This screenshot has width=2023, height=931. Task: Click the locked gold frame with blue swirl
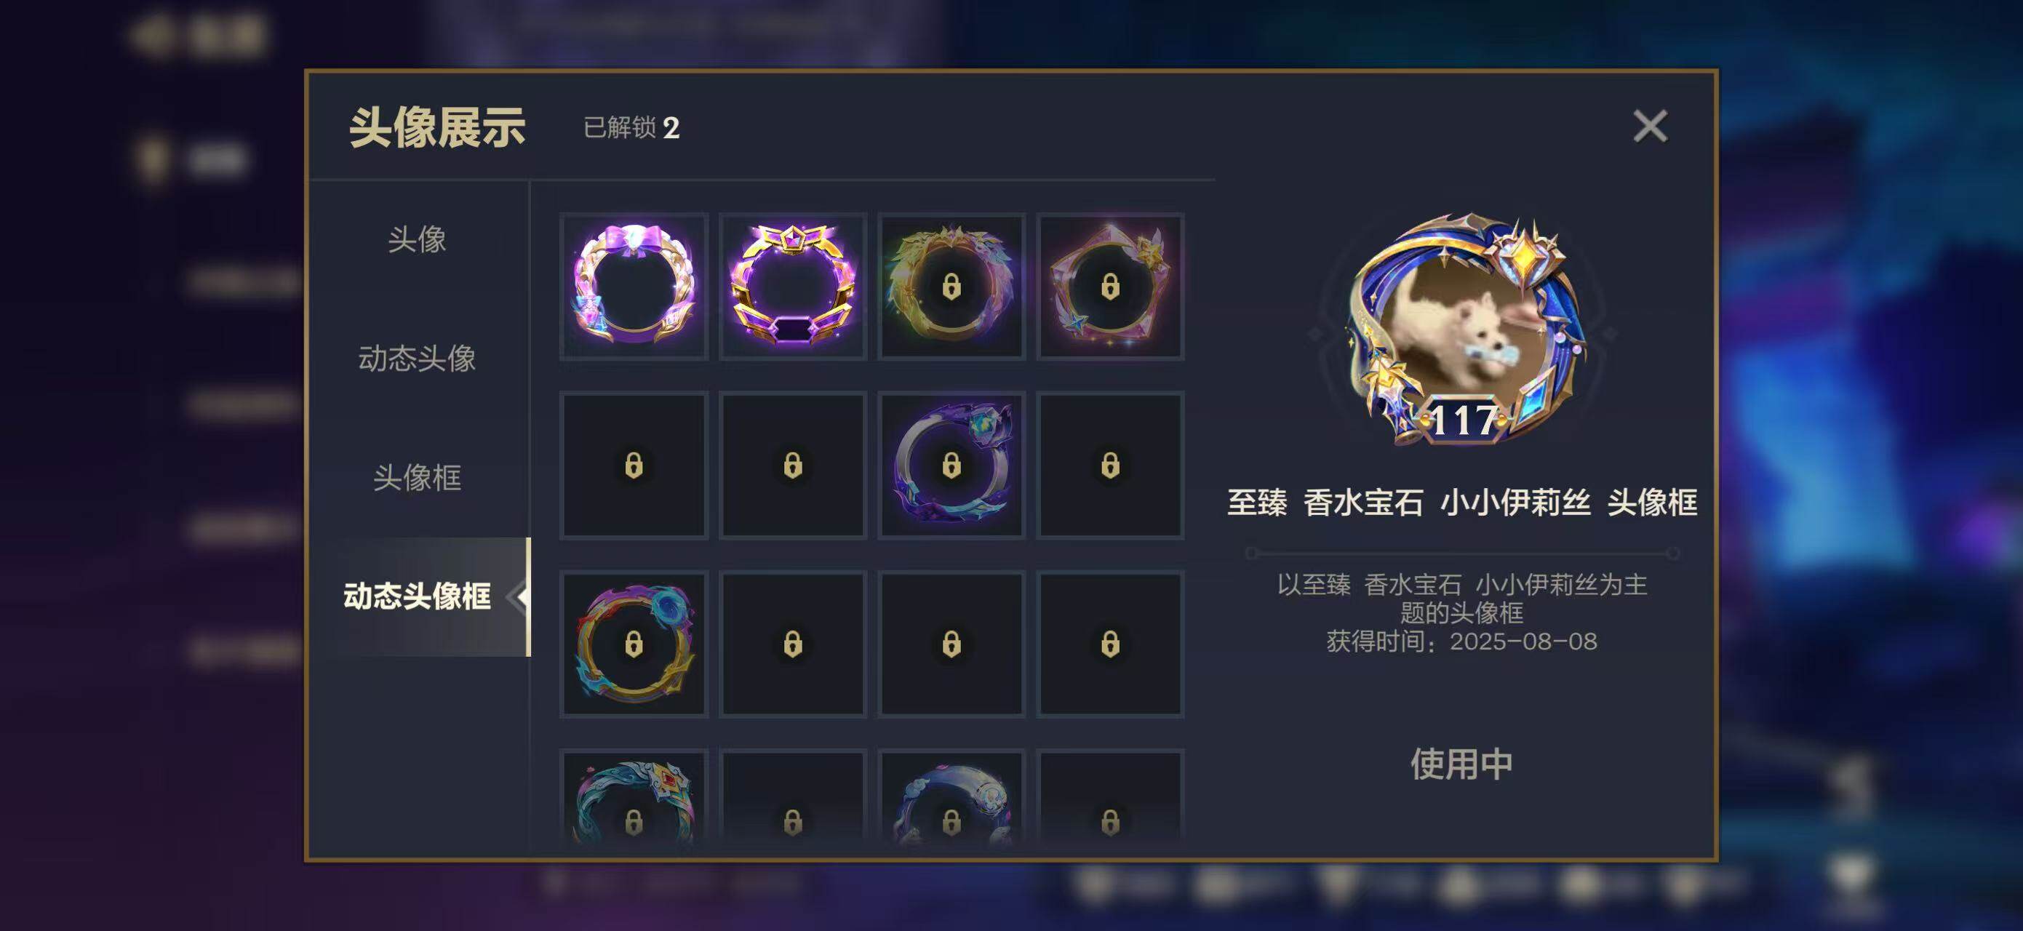pos(634,644)
